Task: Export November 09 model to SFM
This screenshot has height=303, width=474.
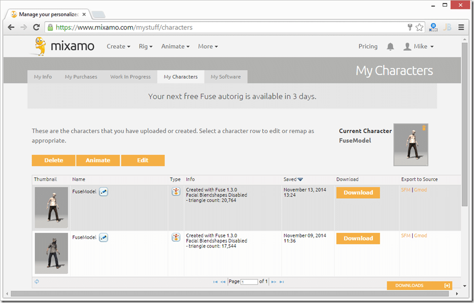Action: pos(406,235)
